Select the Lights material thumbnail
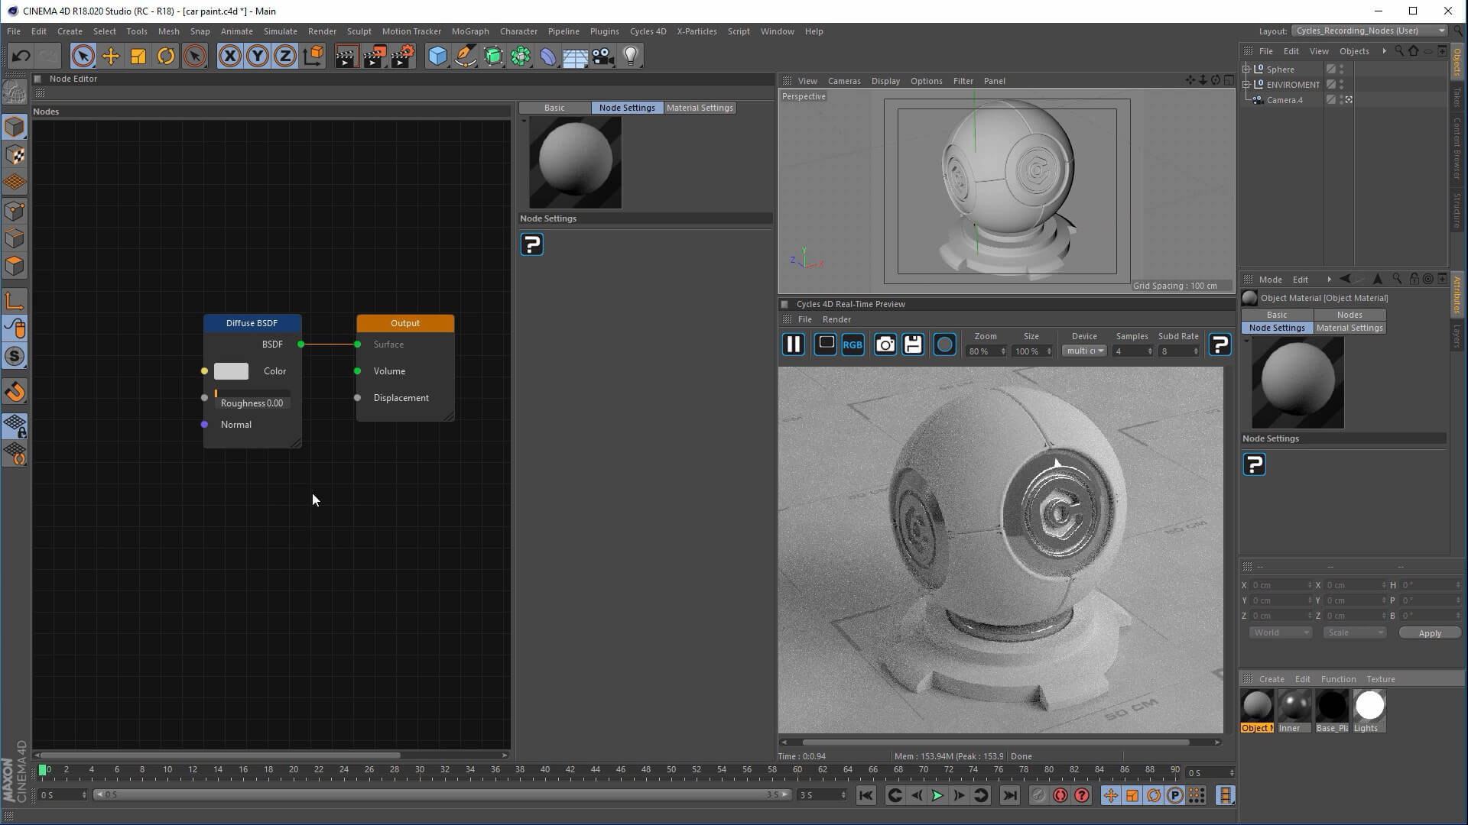This screenshot has height=825, width=1468. click(x=1369, y=707)
